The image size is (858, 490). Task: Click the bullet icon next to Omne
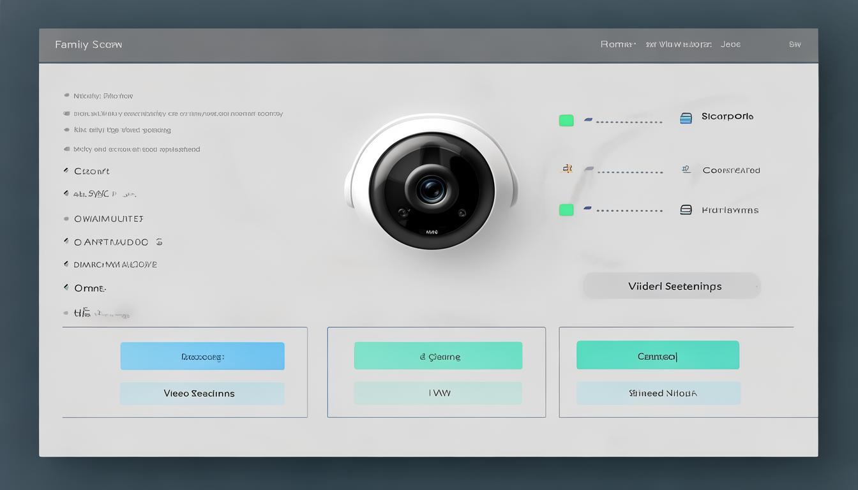66,288
